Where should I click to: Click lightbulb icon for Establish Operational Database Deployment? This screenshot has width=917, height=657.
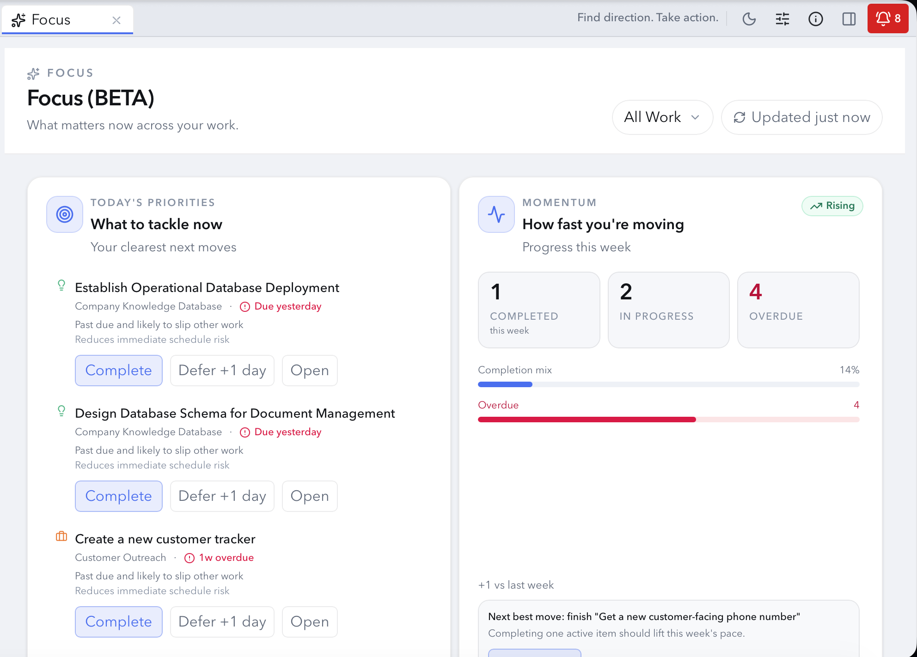coord(61,286)
